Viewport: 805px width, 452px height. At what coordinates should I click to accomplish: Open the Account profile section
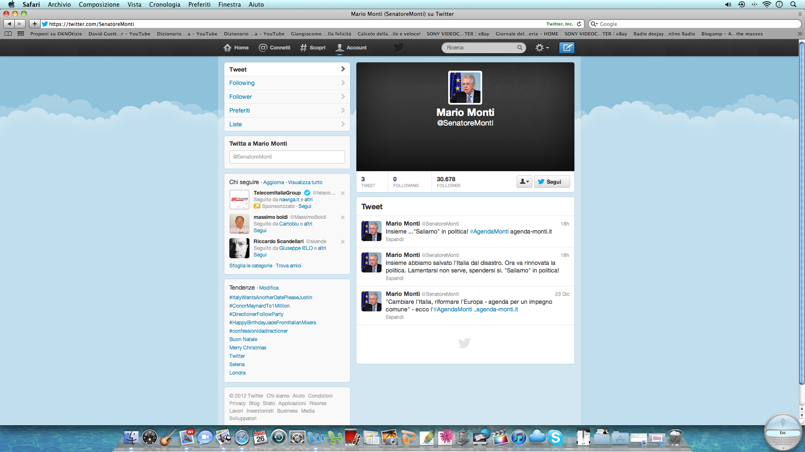[x=351, y=48]
